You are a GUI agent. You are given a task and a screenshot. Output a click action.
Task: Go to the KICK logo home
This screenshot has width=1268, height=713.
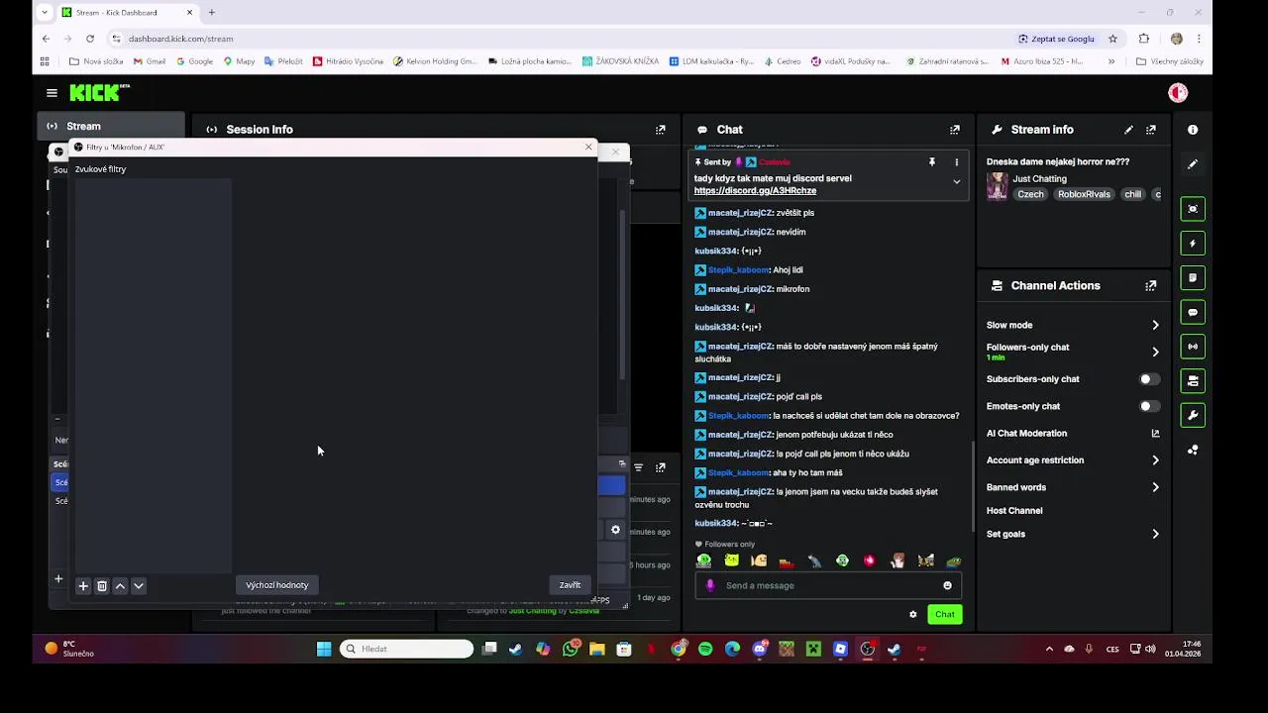point(99,92)
